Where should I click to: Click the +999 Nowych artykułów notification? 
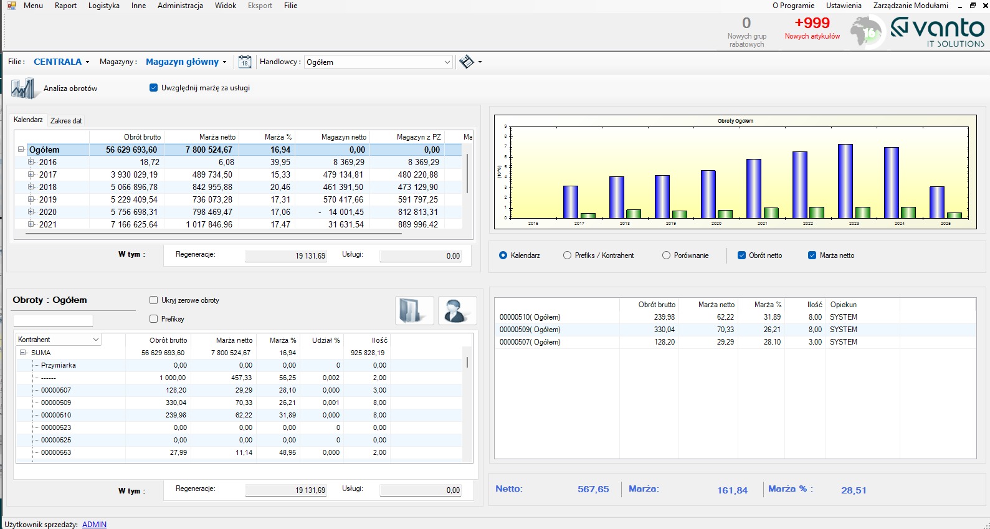(x=812, y=29)
